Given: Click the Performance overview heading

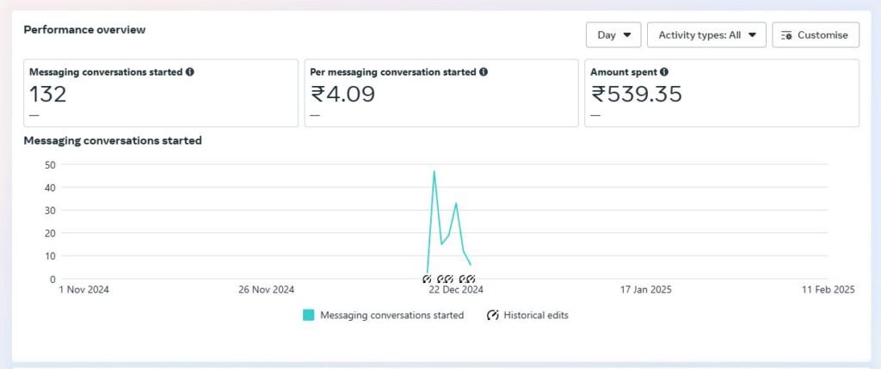Looking at the screenshot, I should (84, 30).
